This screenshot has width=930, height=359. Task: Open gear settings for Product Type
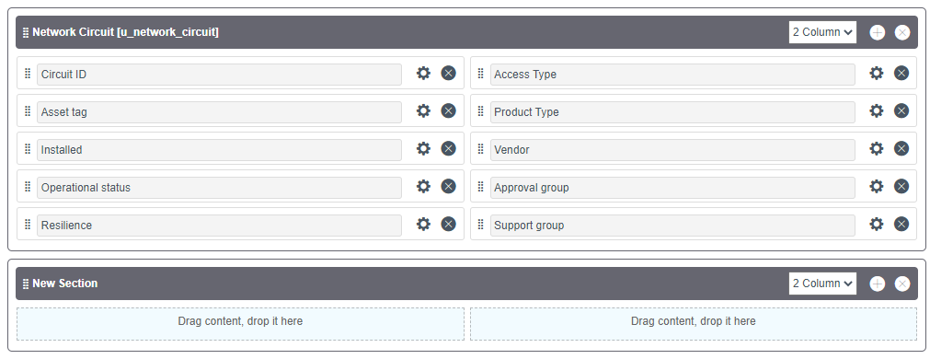tap(876, 110)
